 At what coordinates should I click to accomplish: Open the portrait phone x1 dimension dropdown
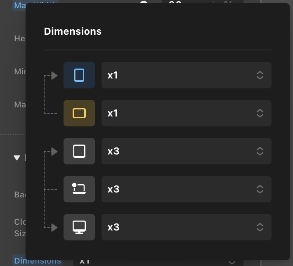pos(186,75)
